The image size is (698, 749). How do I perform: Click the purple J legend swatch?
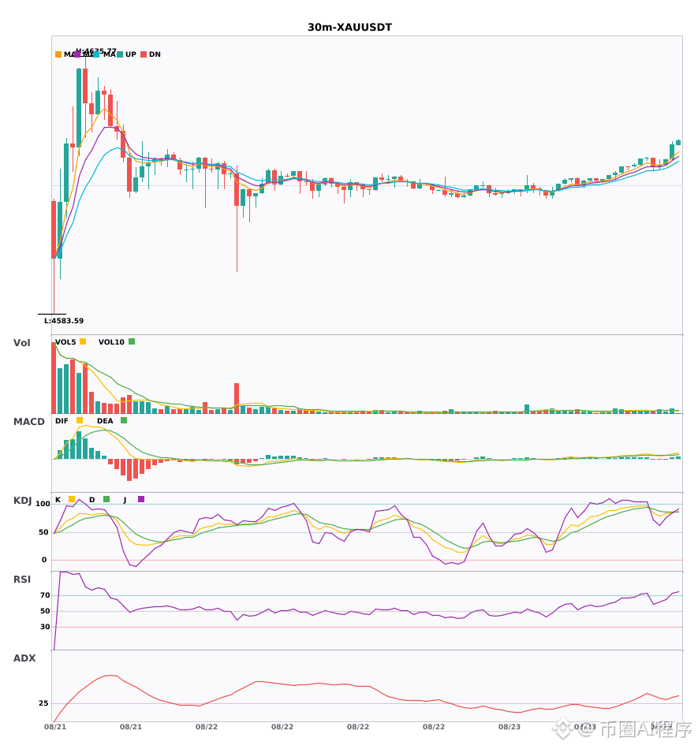tap(141, 499)
